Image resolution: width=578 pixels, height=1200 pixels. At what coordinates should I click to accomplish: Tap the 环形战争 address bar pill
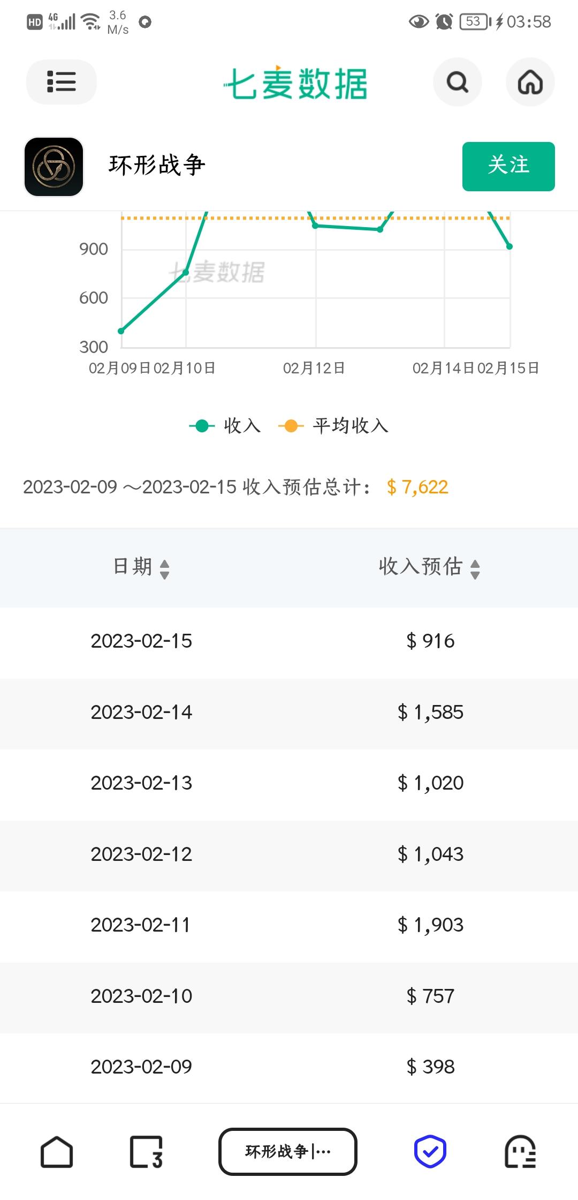tap(288, 1152)
